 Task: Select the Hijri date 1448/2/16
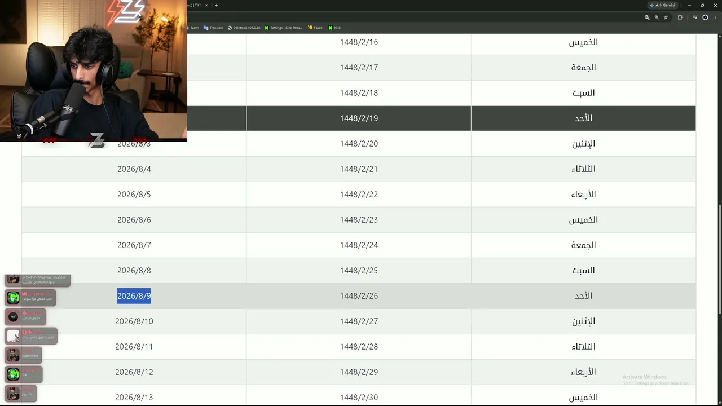pos(359,42)
